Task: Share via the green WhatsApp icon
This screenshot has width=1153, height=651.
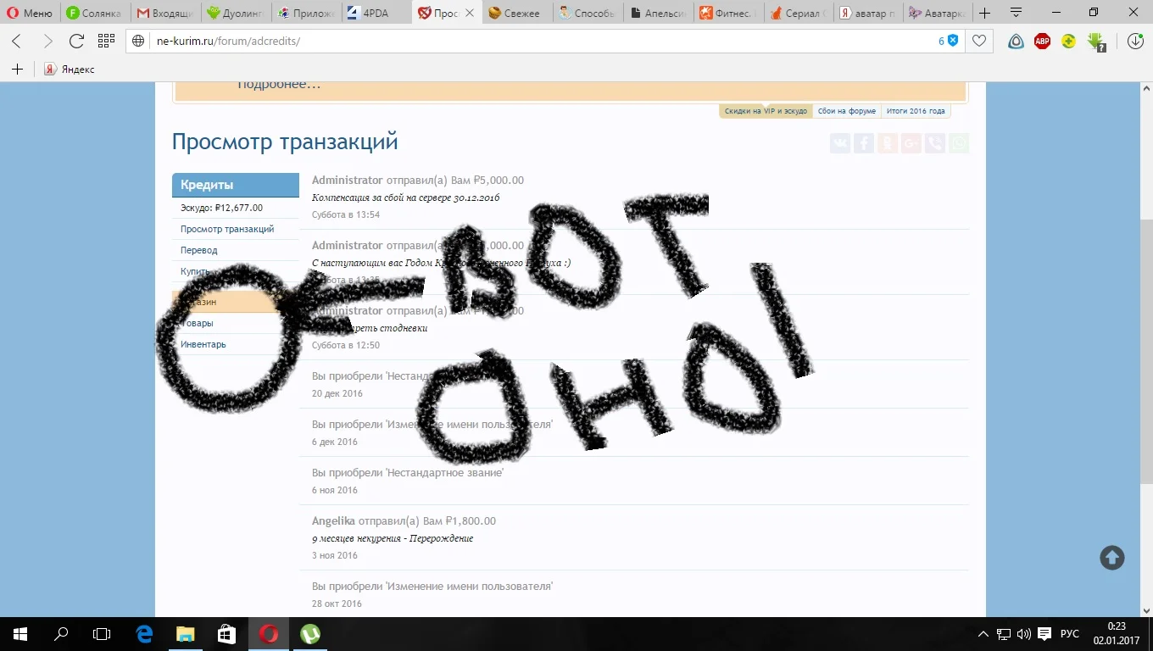Action: click(958, 142)
